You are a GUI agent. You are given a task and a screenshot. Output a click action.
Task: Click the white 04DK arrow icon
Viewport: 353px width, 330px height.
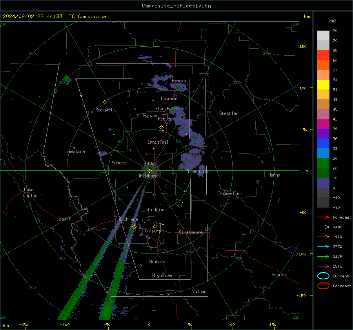tap(323, 227)
